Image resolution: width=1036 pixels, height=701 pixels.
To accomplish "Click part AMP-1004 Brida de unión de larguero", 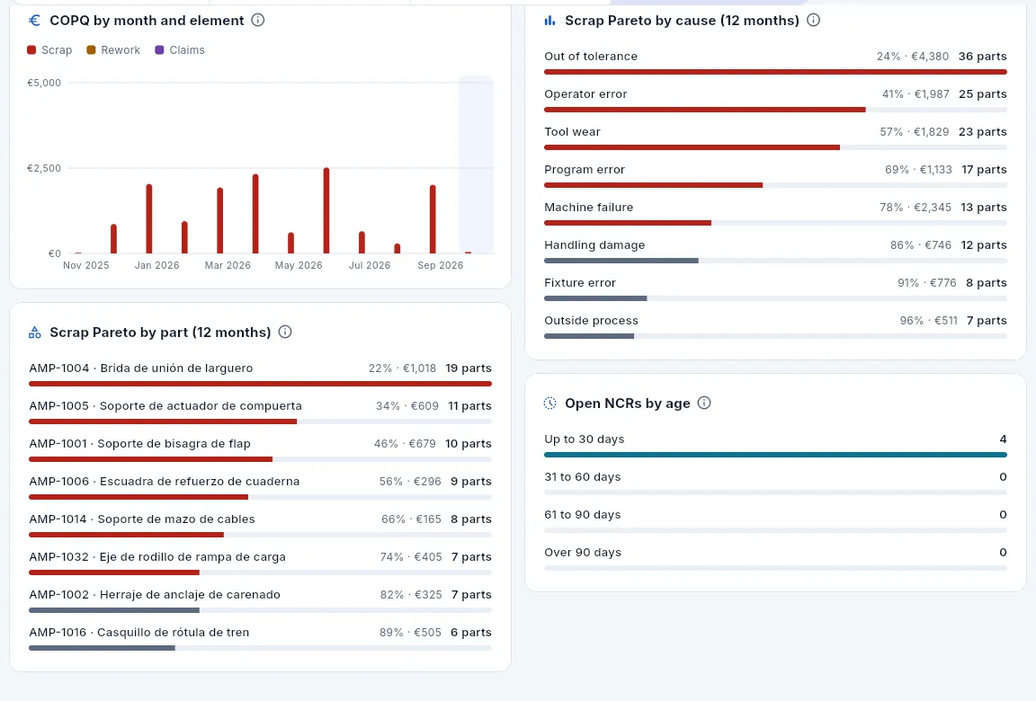I will [140, 368].
